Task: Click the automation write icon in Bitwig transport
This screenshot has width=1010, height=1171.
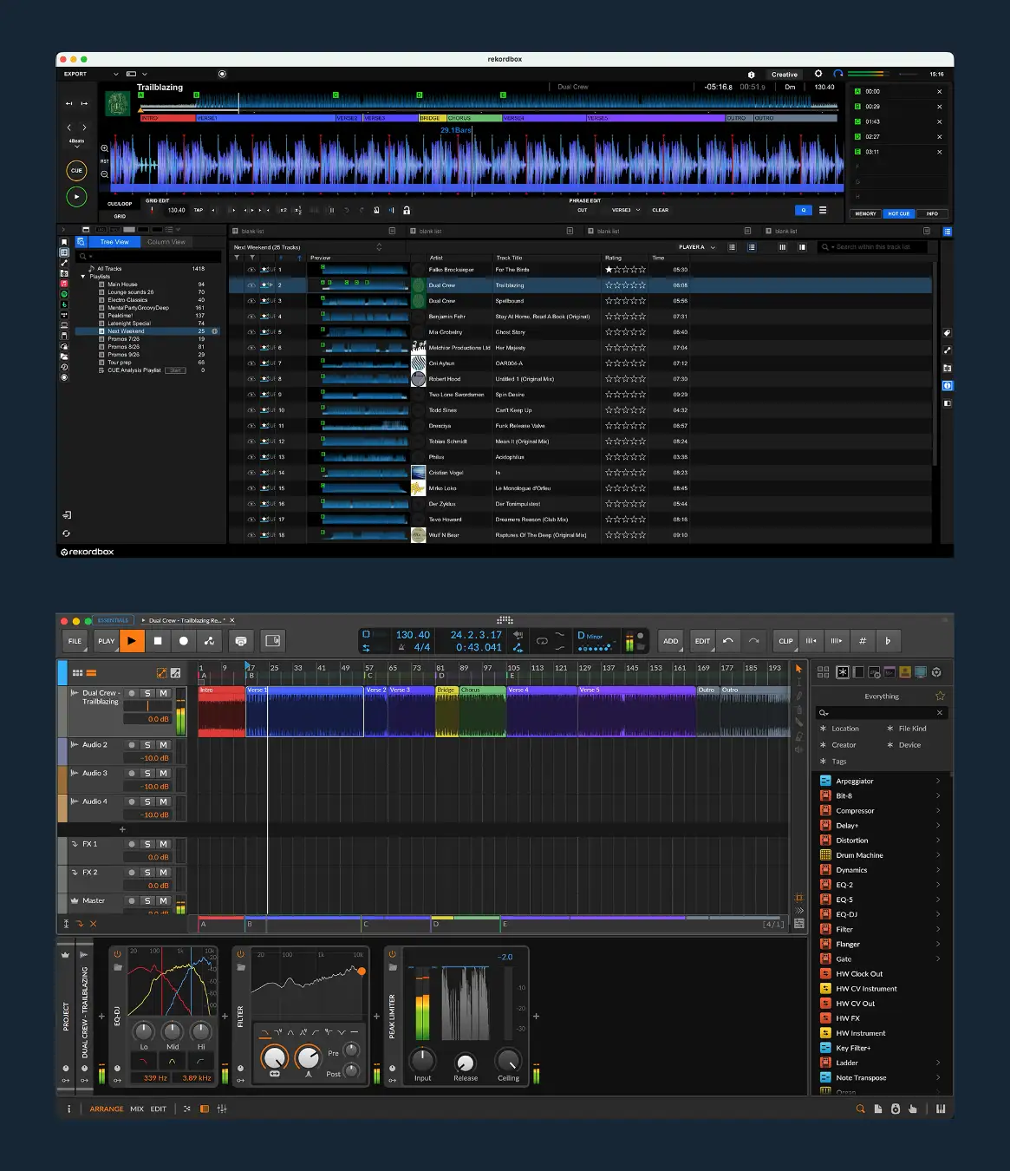Action: [x=210, y=641]
